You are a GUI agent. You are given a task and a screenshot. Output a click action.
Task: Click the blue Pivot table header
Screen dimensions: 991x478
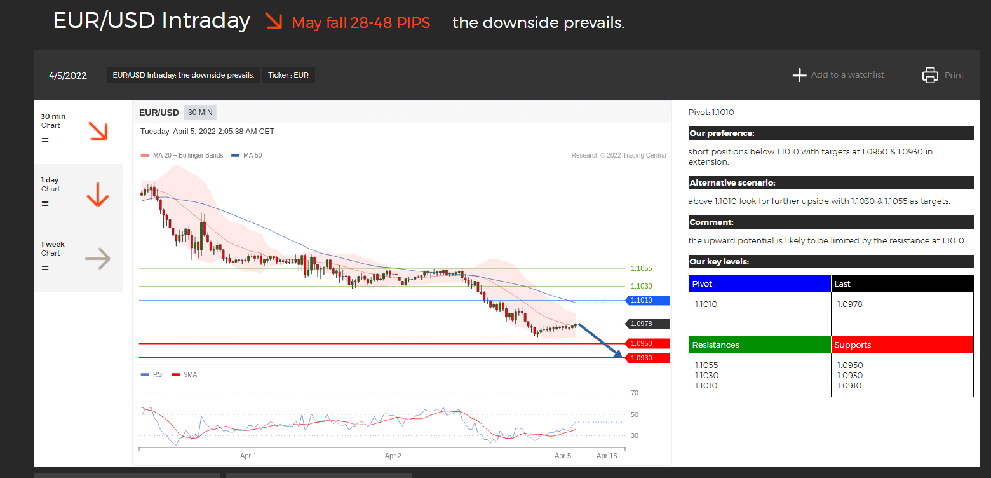click(x=760, y=283)
